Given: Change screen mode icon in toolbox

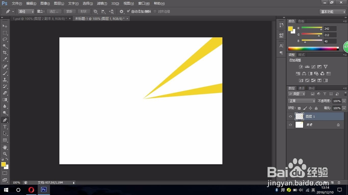Looking at the screenshot, I should point(5,180).
